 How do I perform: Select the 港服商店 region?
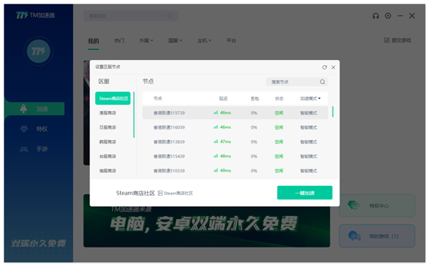(107, 113)
